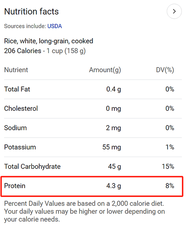Select the Total Carbohydrate row label

(32, 167)
